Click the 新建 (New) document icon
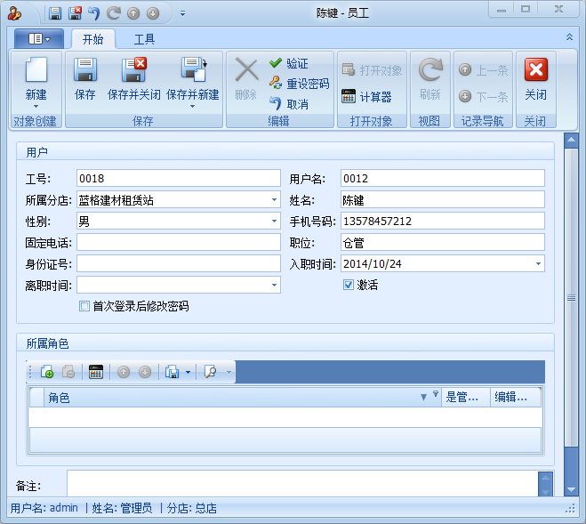Image resolution: width=586 pixels, height=524 pixels. (x=36, y=71)
